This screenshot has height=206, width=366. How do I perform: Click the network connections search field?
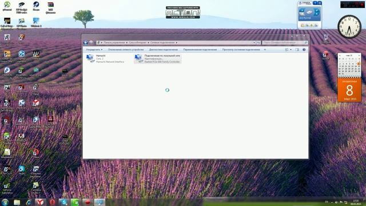click(x=285, y=42)
